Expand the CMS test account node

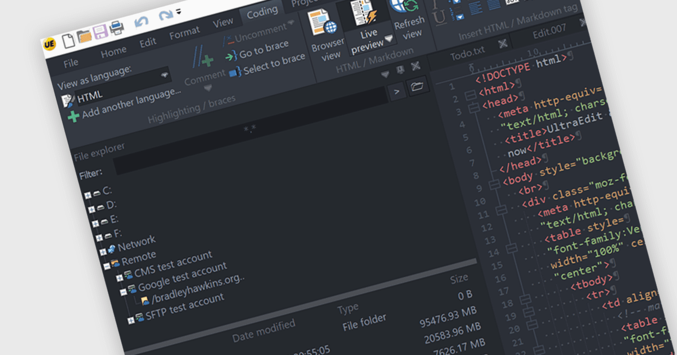point(120,277)
